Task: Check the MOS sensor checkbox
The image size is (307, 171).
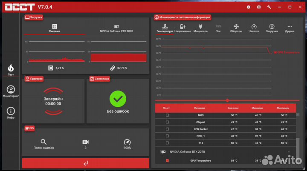Action: 167,115
